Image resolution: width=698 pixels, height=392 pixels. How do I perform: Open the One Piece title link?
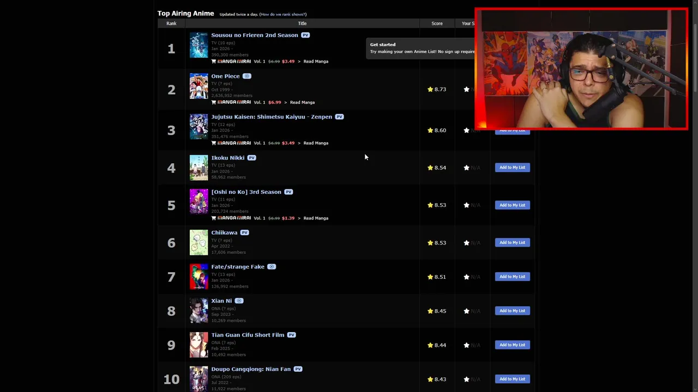[225, 76]
